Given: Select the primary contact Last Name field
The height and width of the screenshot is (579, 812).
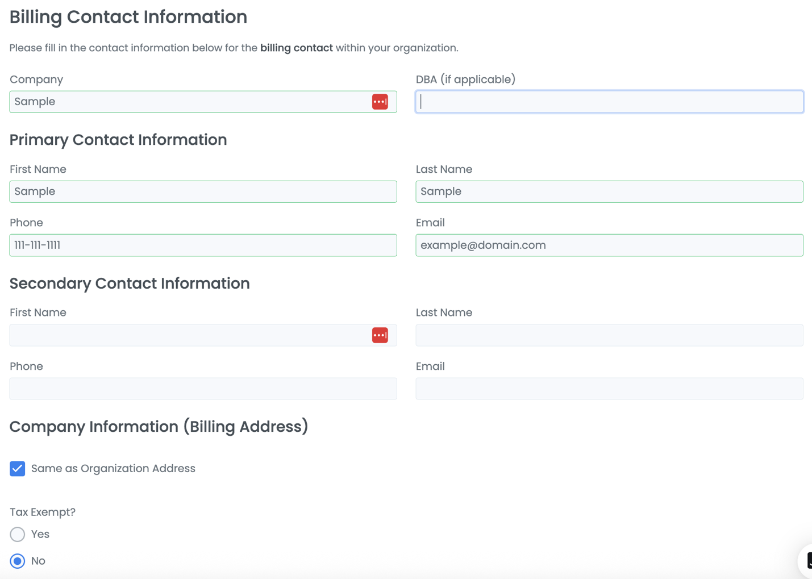Looking at the screenshot, I should tap(609, 191).
